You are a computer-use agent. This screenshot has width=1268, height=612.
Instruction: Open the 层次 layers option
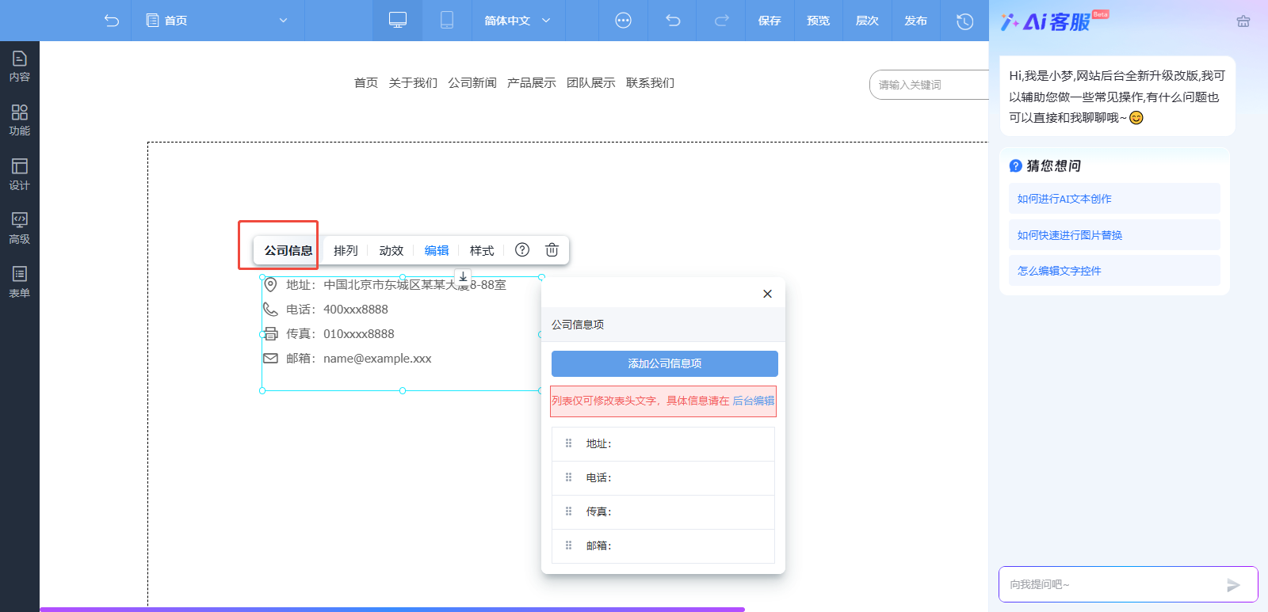867,21
